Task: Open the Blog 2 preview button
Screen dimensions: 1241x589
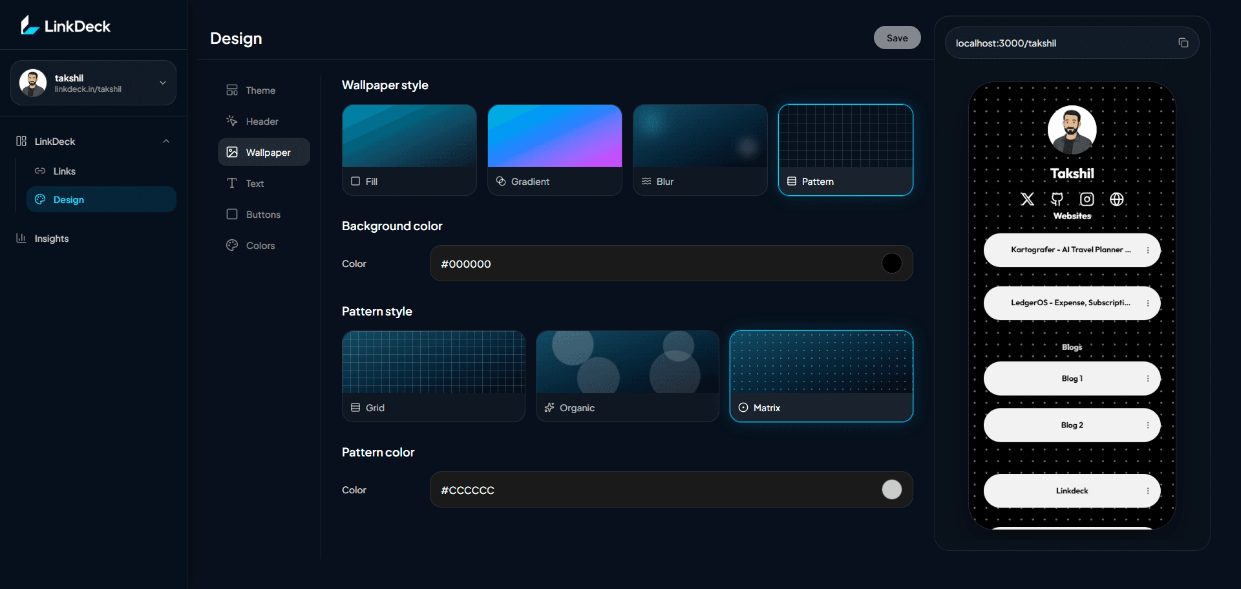Action: pyautogui.click(x=1072, y=425)
